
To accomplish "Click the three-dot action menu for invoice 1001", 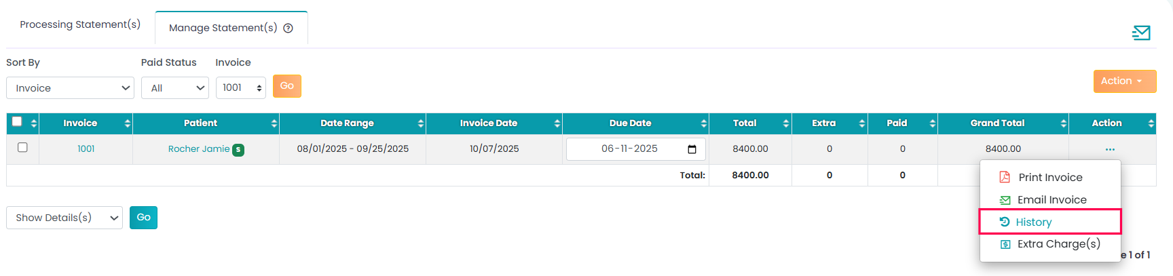I will coord(1110,149).
